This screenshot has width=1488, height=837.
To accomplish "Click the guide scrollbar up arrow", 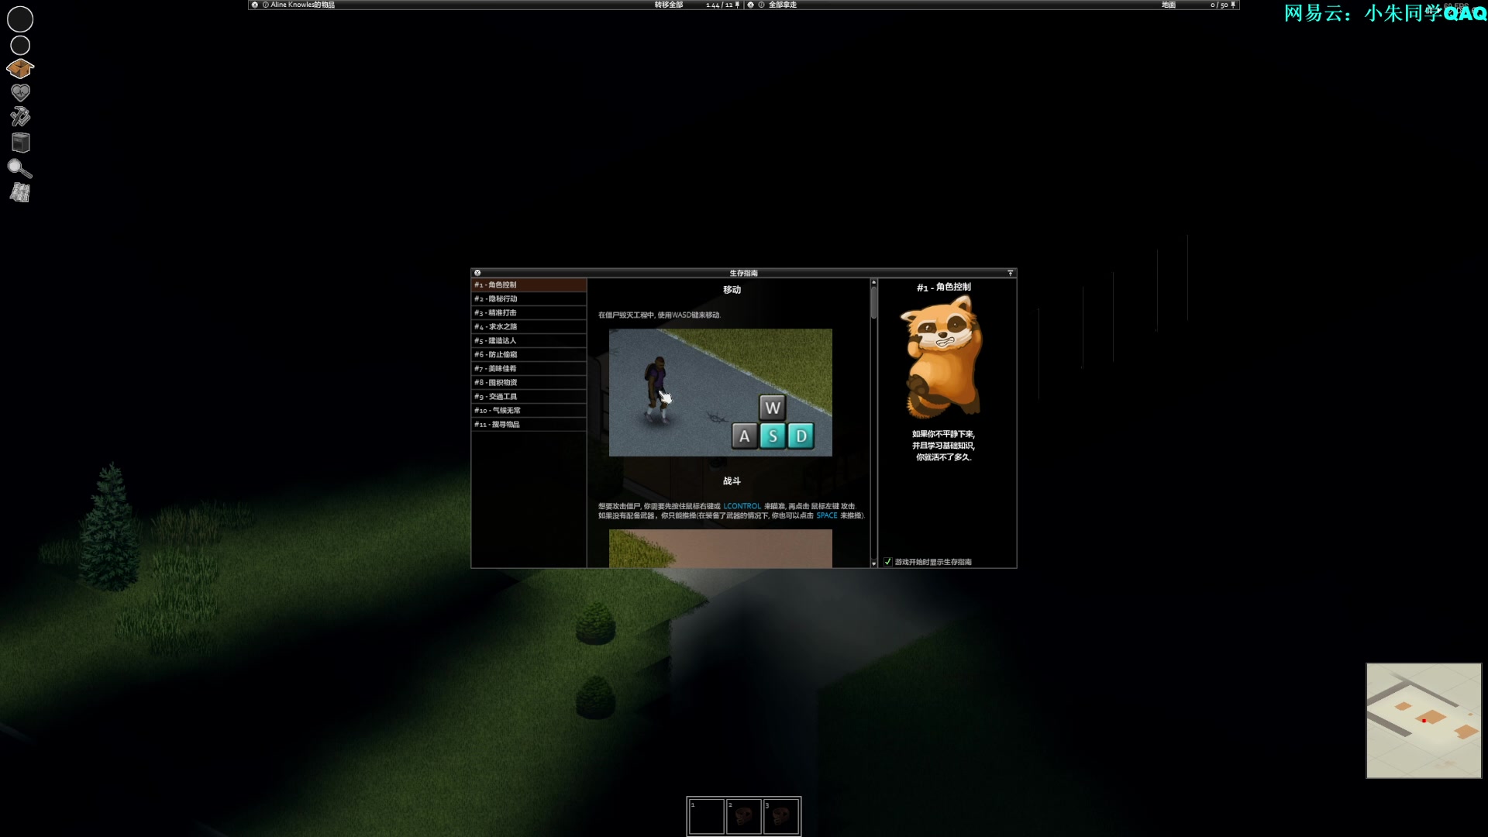I will point(873,282).
